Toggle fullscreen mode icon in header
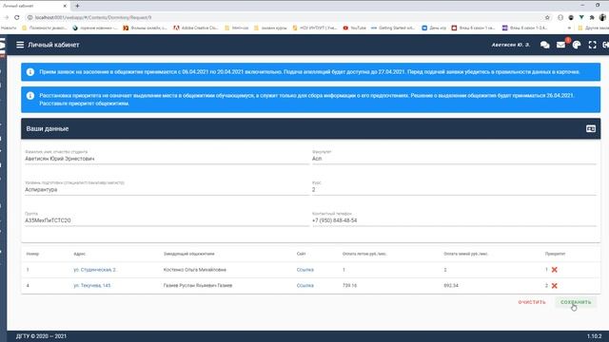This screenshot has height=342, width=609. [592, 45]
